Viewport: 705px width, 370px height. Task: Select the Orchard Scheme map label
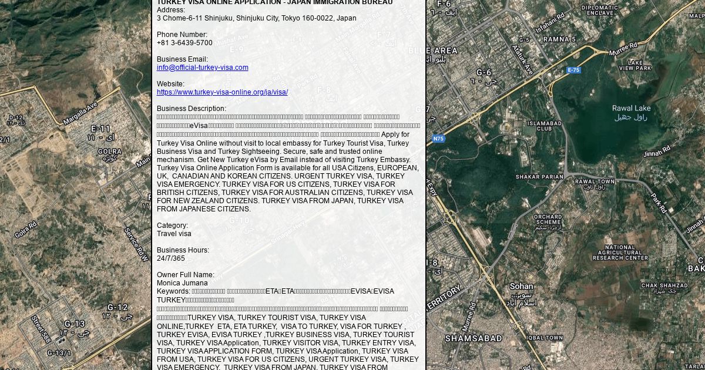[548, 220]
